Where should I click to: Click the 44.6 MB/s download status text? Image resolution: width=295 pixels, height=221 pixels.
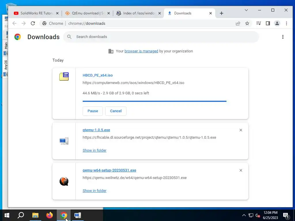pyautogui.click(x=116, y=93)
